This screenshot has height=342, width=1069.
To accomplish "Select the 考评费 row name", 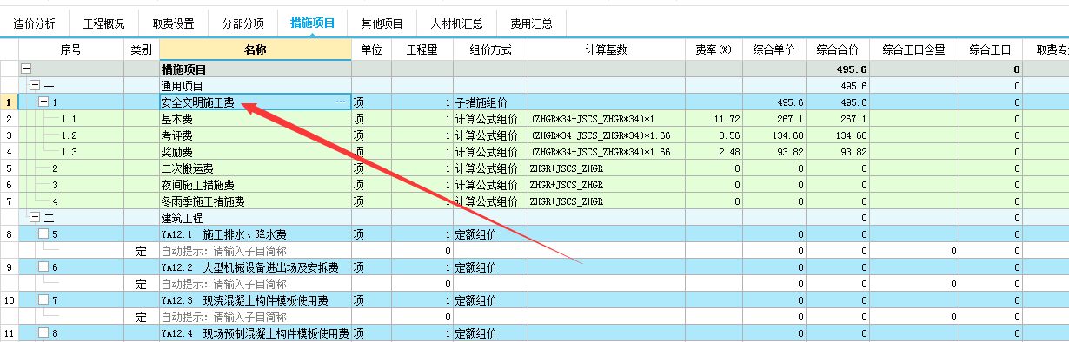I will [x=177, y=135].
